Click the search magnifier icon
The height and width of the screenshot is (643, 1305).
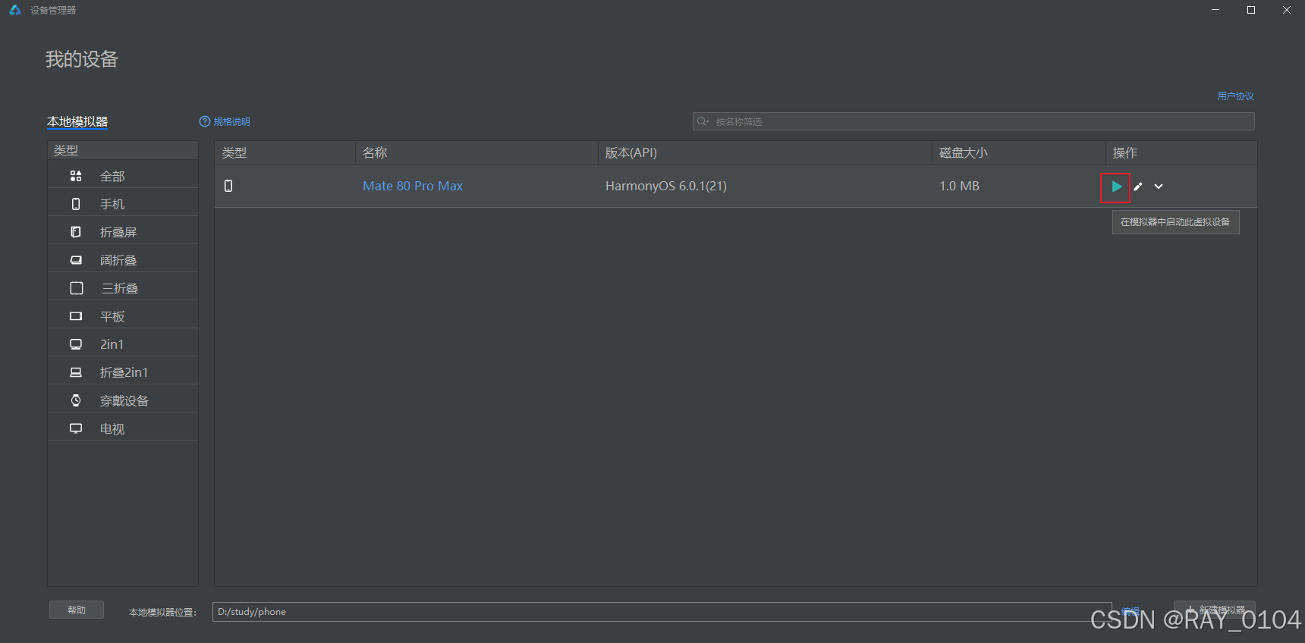pyautogui.click(x=703, y=121)
